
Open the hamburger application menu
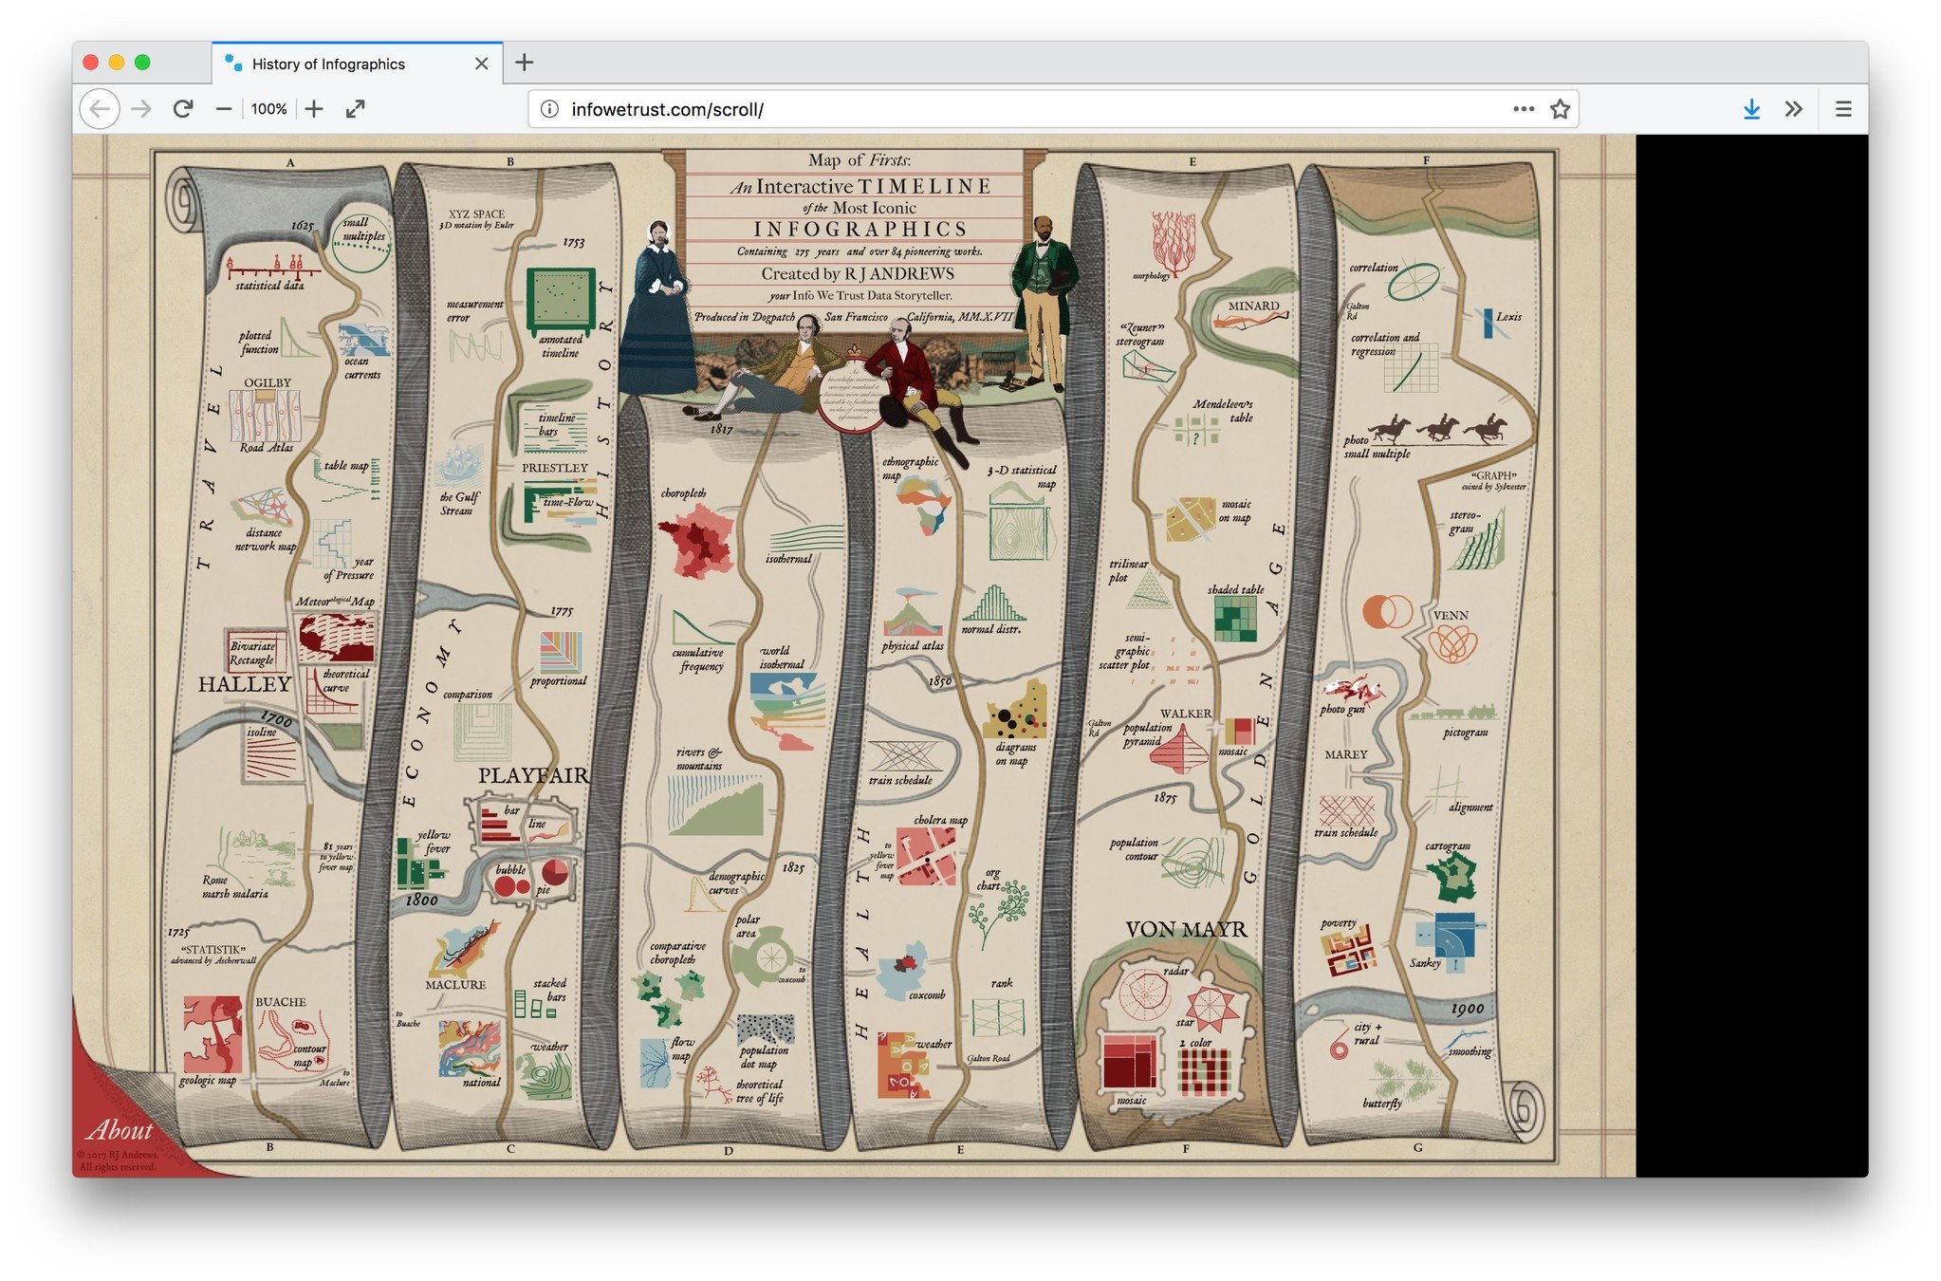tap(1843, 109)
